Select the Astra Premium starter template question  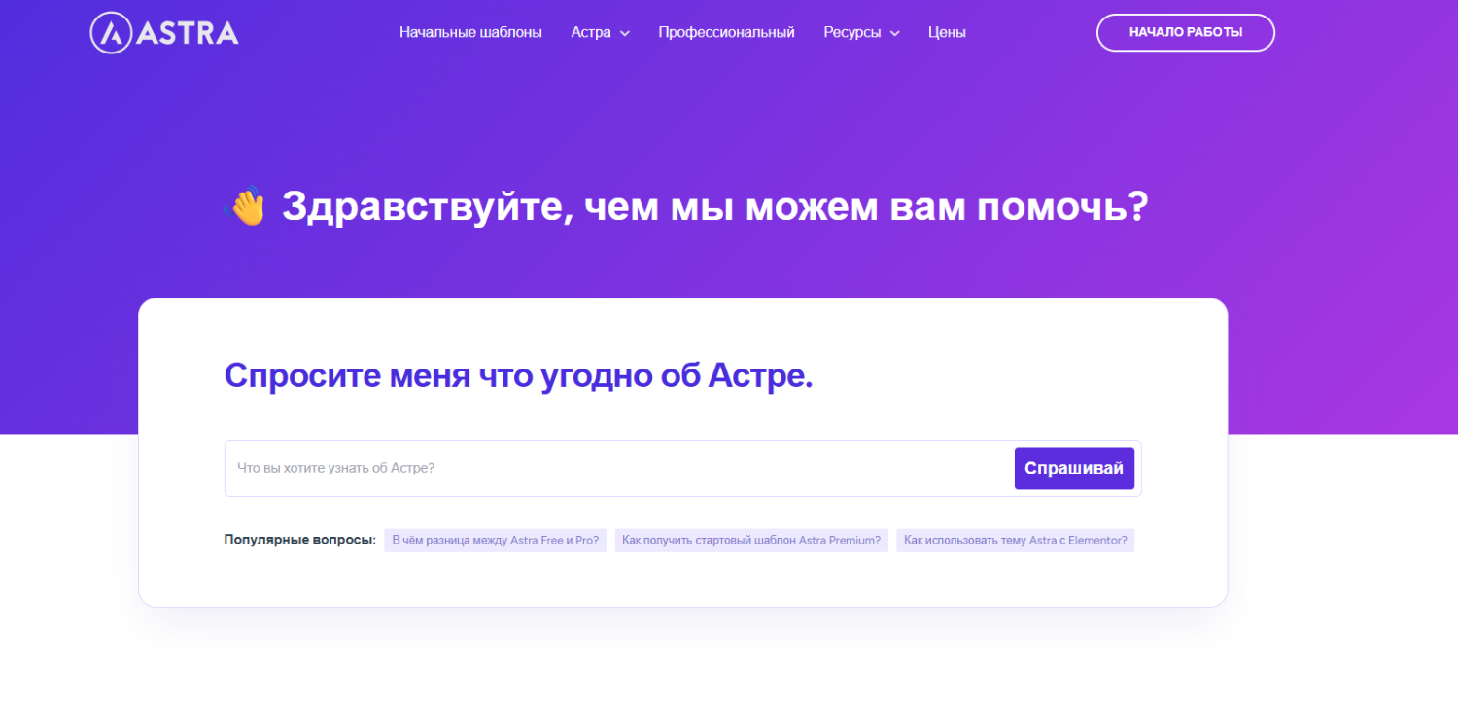[751, 541]
